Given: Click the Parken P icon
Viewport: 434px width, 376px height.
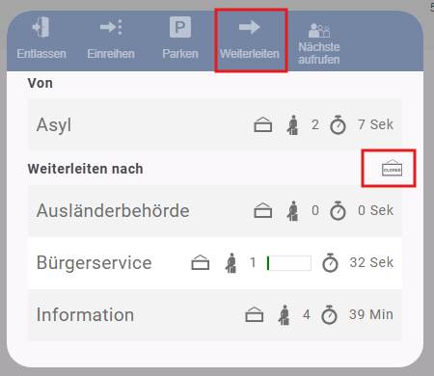Looking at the screenshot, I should [x=180, y=27].
